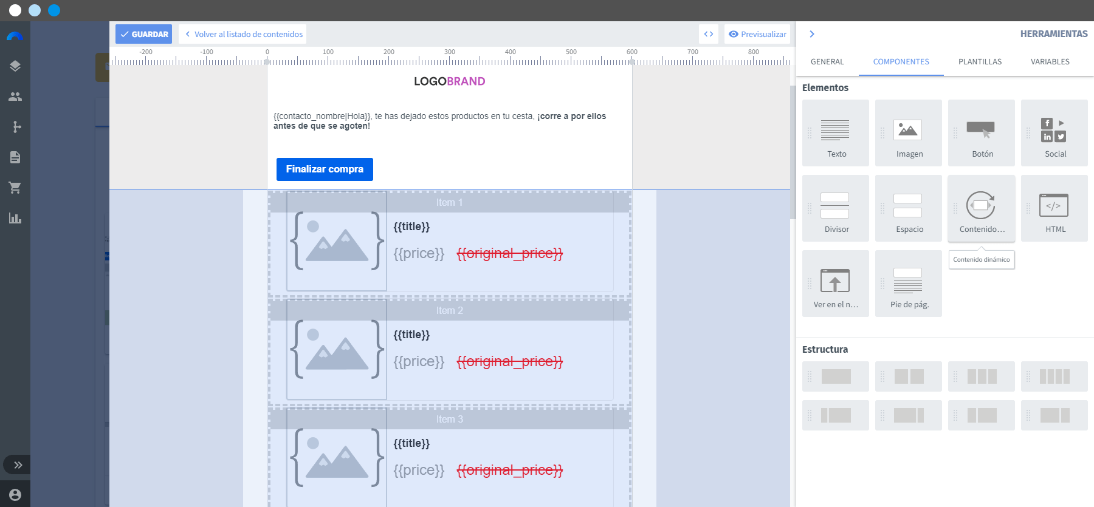Select the single-column structure layout

(x=836, y=376)
